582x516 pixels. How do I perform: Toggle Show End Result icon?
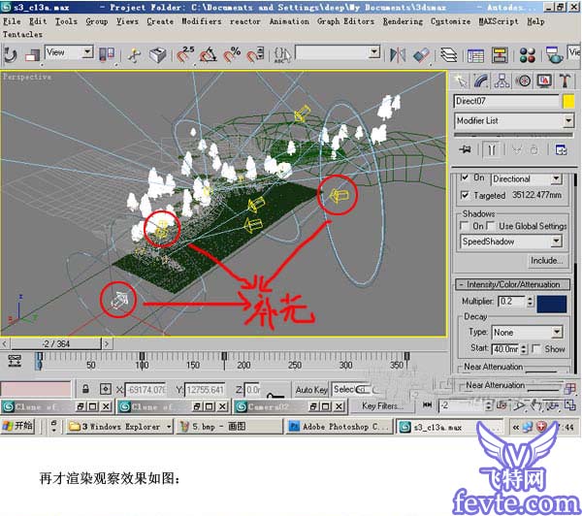click(x=492, y=149)
